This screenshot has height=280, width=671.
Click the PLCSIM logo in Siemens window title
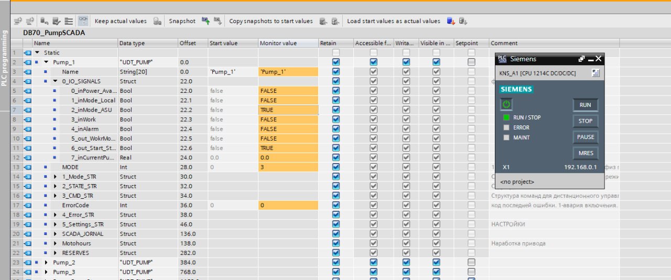(x=502, y=59)
